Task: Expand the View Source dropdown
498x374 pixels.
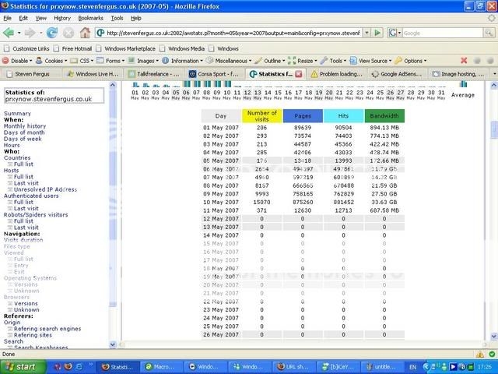Action: click(x=373, y=61)
